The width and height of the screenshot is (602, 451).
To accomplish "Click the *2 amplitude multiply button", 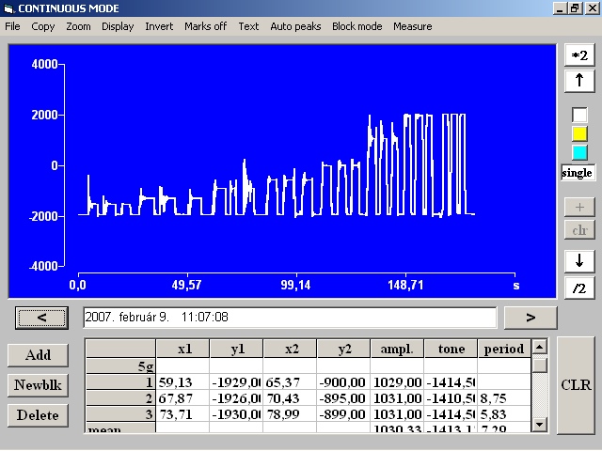I will pyautogui.click(x=579, y=55).
